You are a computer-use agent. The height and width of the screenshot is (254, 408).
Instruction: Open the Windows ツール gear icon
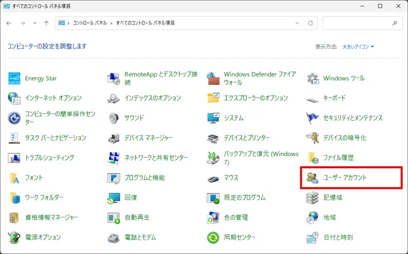(312, 78)
